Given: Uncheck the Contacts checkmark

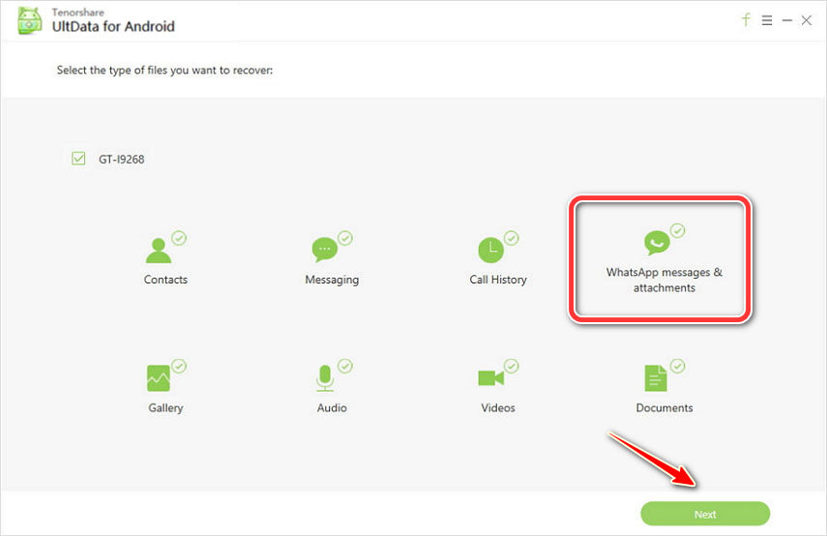Looking at the screenshot, I should [179, 238].
